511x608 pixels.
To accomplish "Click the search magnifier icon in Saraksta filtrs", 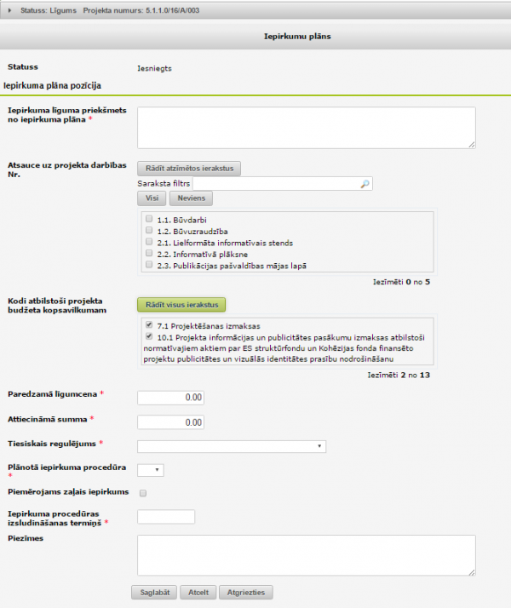I will (365, 183).
